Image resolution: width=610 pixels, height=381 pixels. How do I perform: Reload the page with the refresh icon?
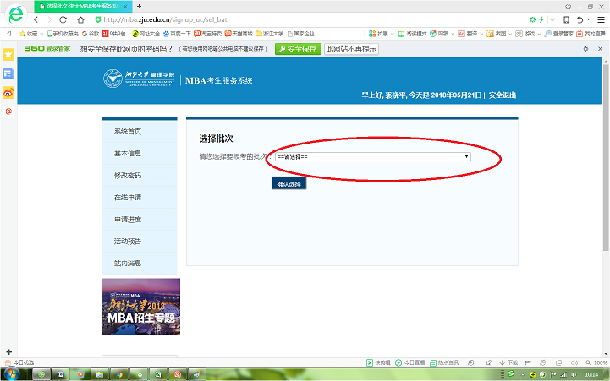tap(63, 19)
